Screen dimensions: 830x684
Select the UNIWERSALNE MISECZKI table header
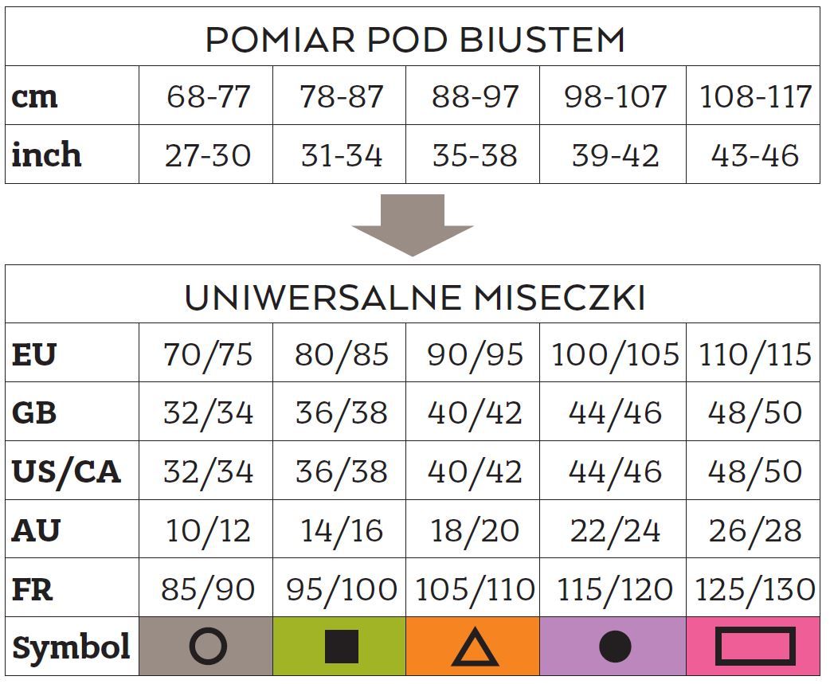tap(414, 298)
